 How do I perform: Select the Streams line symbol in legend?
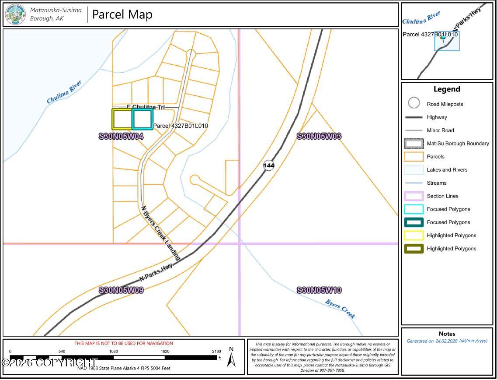pos(414,183)
